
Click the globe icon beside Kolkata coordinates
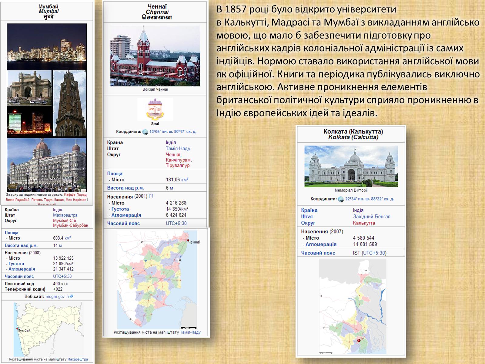341,199
